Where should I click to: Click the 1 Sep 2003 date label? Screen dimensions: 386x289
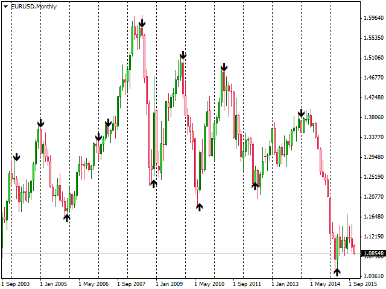(16, 283)
